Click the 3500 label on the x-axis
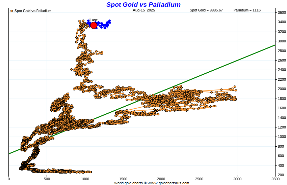The height and width of the screenshot is (185, 287). tap(275, 179)
